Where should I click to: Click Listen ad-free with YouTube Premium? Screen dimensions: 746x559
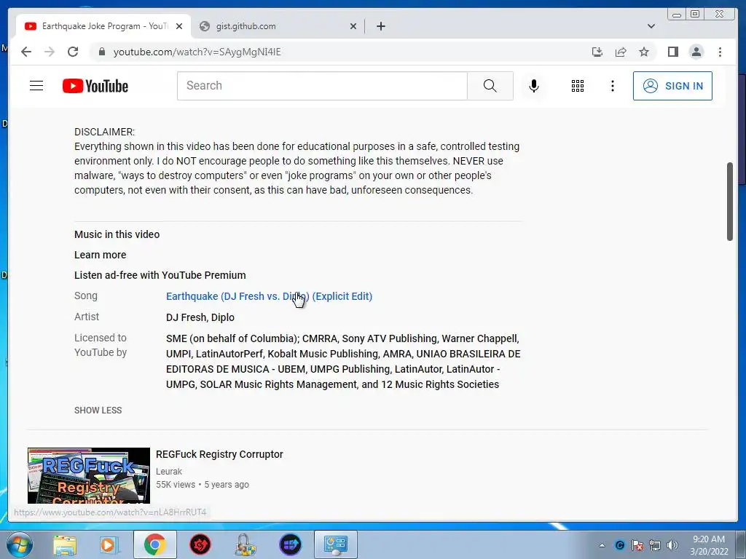(160, 275)
